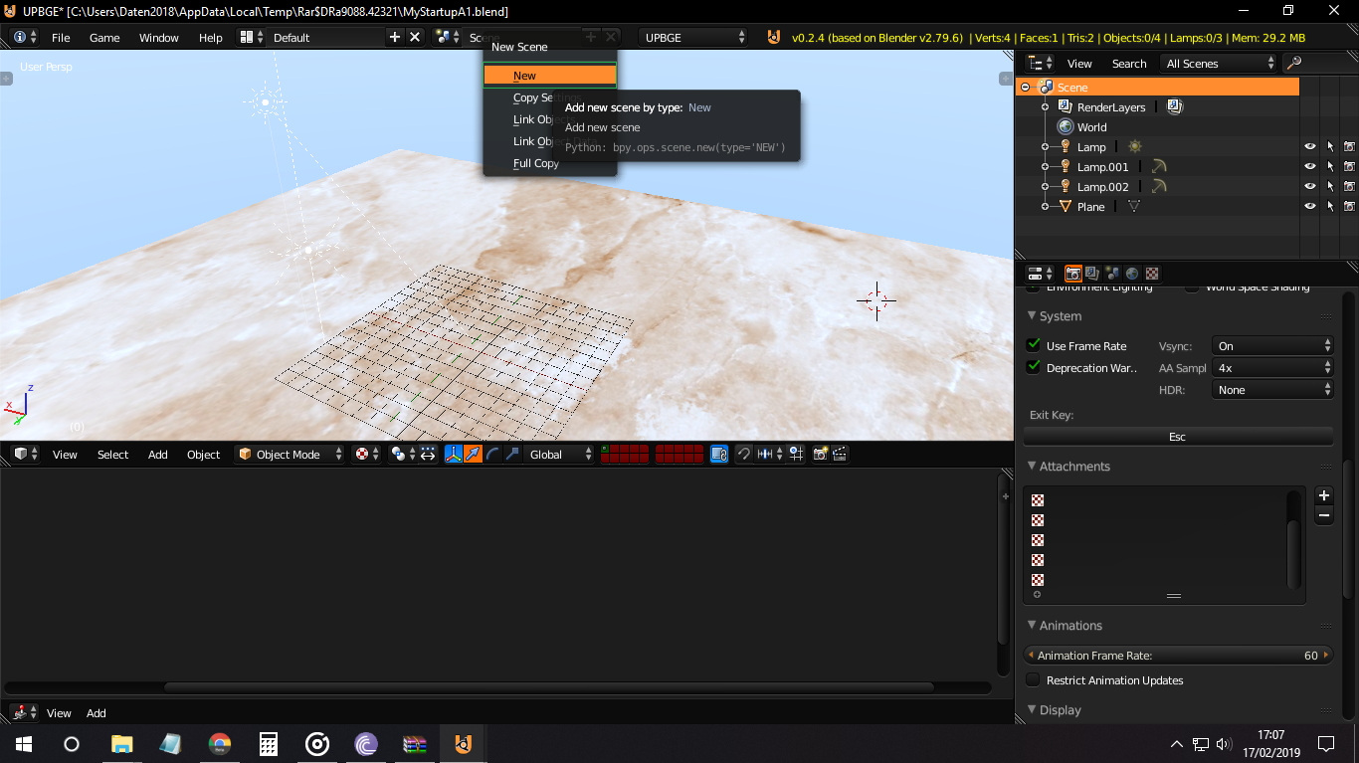The image size is (1359, 763).
Task: Open the Render properties tab icon
Action: click(1073, 273)
